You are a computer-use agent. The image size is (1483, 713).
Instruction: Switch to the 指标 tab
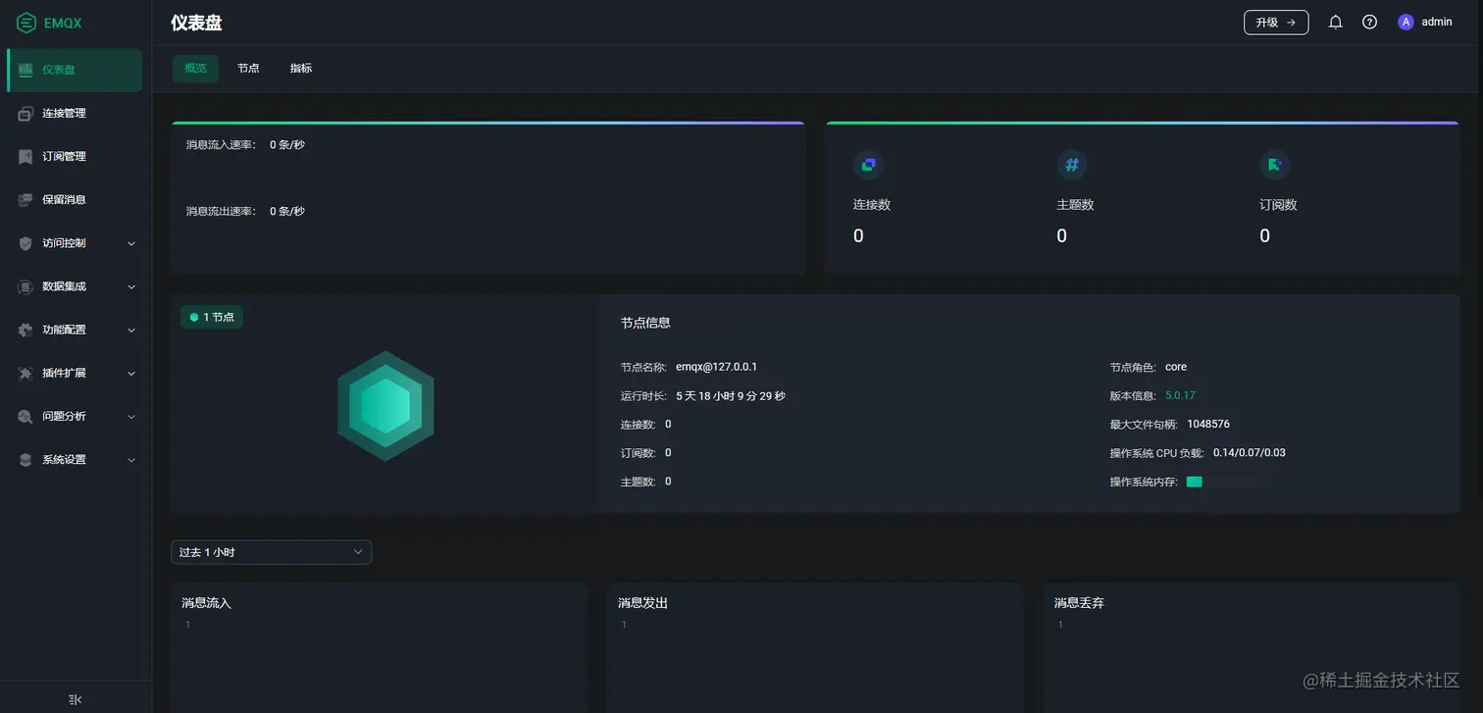[x=301, y=69]
